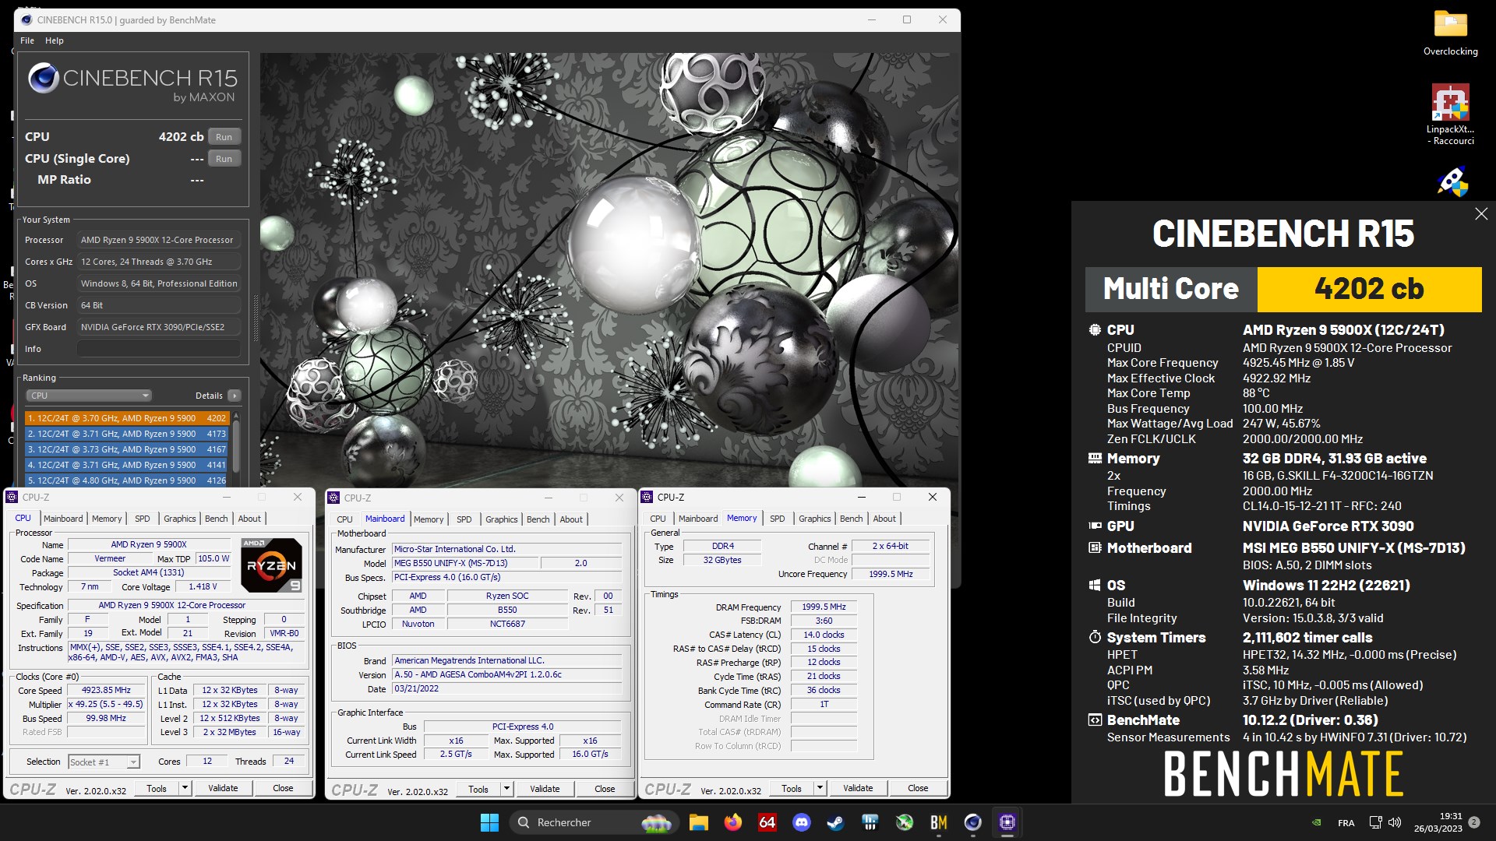Switch to Bench tab in left CPU-Z

pyautogui.click(x=217, y=519)
